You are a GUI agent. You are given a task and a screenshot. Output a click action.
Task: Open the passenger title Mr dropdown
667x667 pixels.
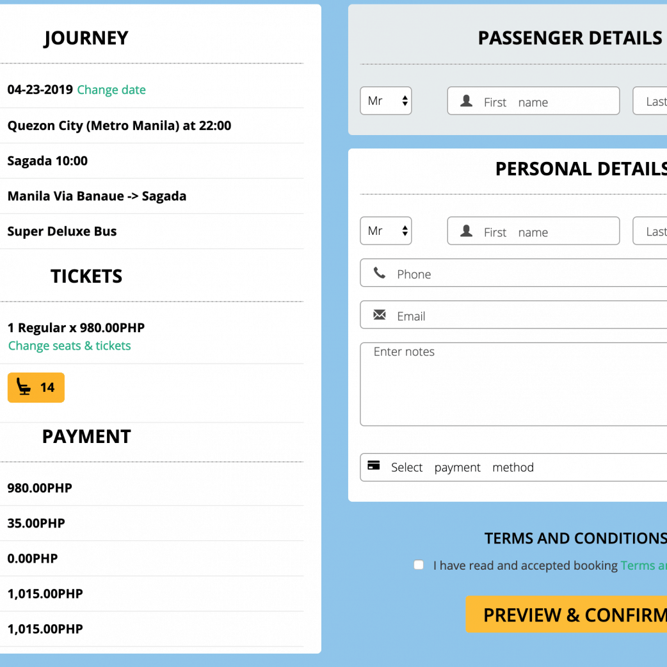click(x=386, y=101)
